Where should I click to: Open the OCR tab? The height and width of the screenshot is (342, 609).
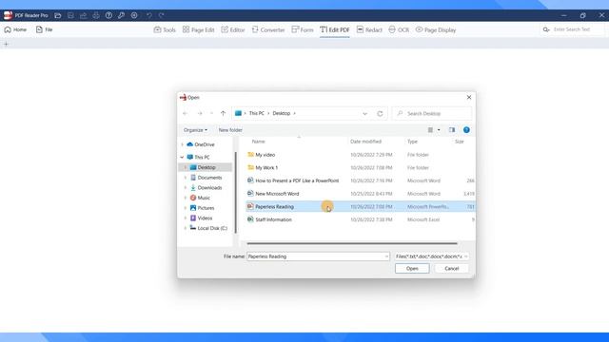(x=399, y=29)
